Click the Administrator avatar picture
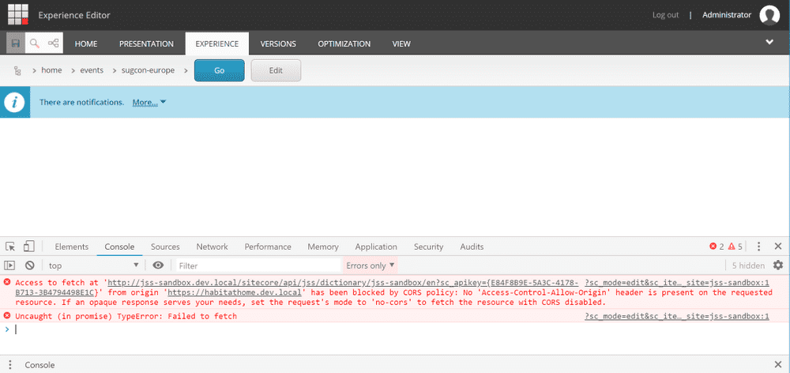790x373 pixels. 769,15
